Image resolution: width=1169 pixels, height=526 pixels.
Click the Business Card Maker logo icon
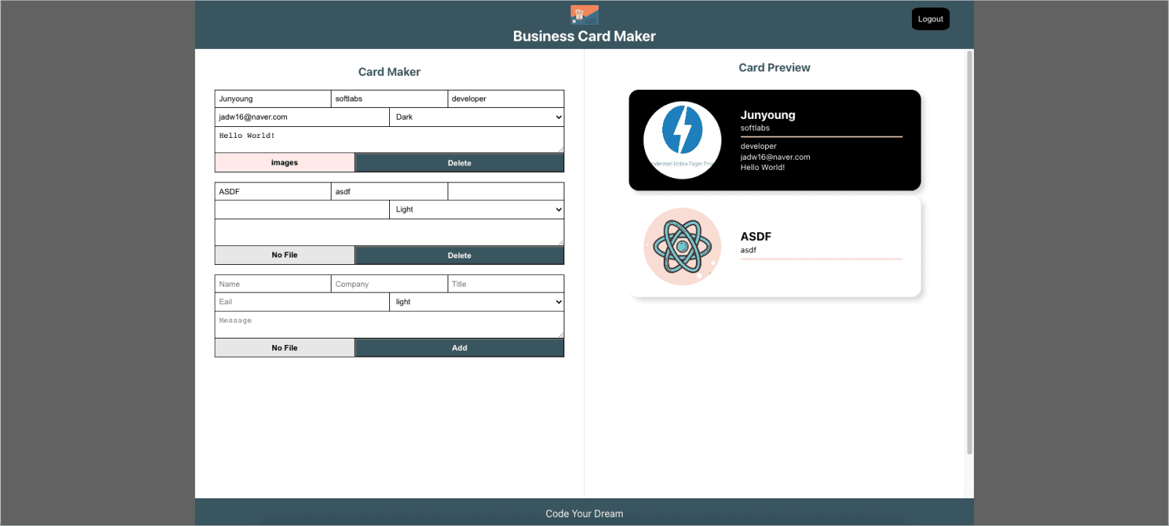click(584, 15)
